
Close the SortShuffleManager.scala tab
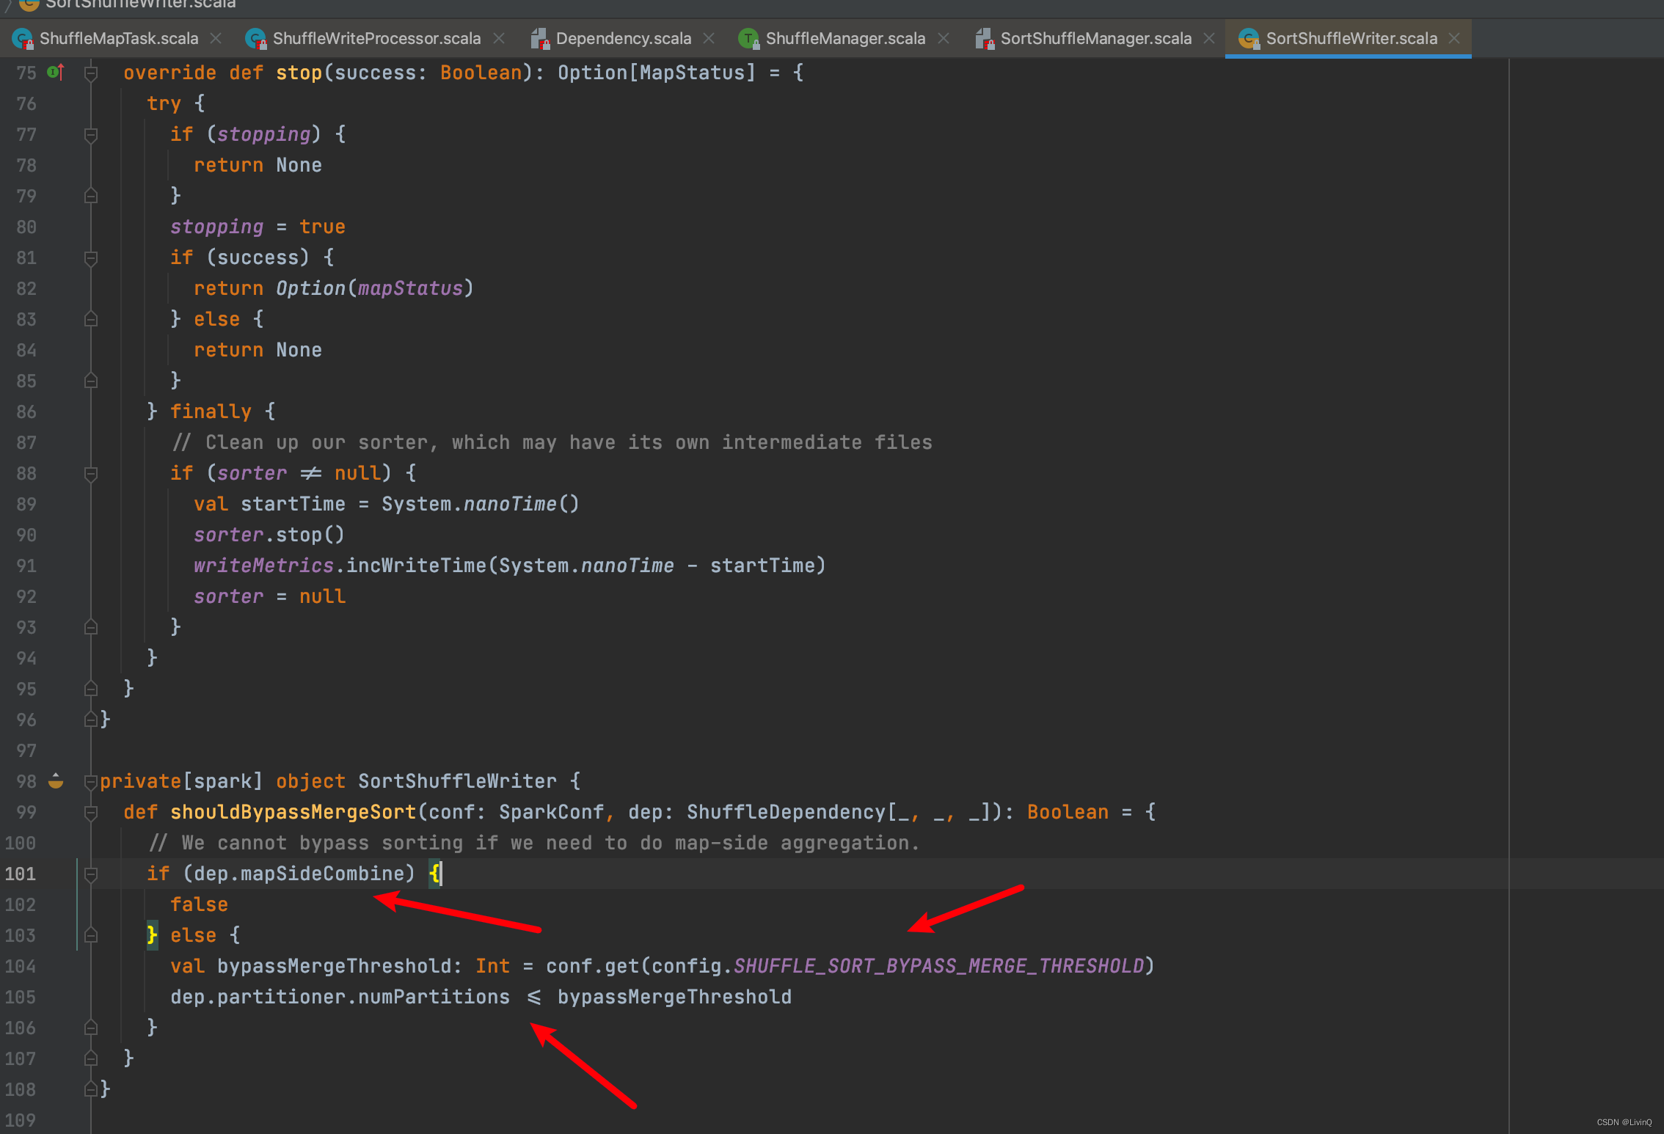click(x=1209, y=38)
